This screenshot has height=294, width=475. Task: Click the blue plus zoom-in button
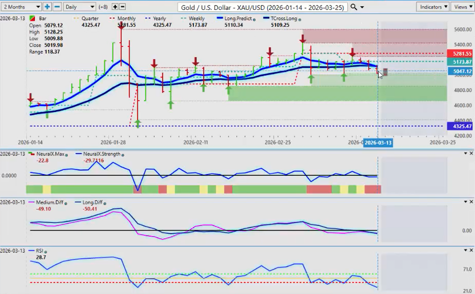pos(47,7)
